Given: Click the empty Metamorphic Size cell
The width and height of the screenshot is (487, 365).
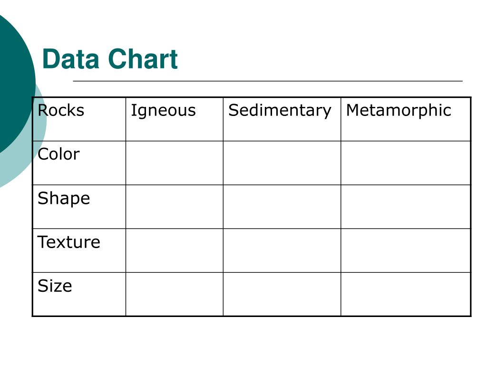Looking at the screenshot, I should (406, 294).
